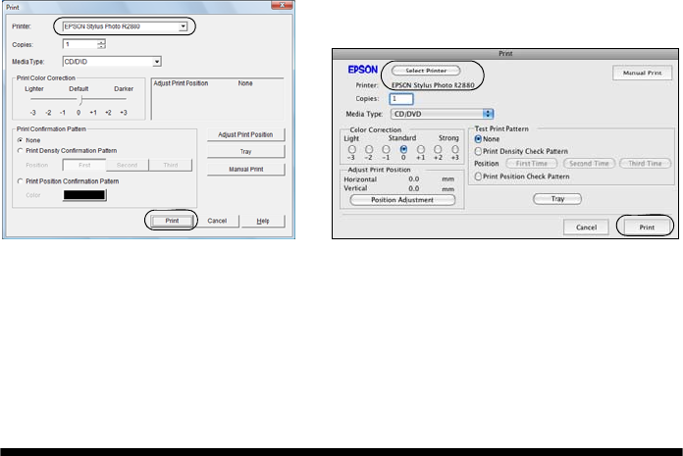Screen dimensions: 683x456
Task: Select Print Density Check Pattern radio button
Action: point(478,151)
